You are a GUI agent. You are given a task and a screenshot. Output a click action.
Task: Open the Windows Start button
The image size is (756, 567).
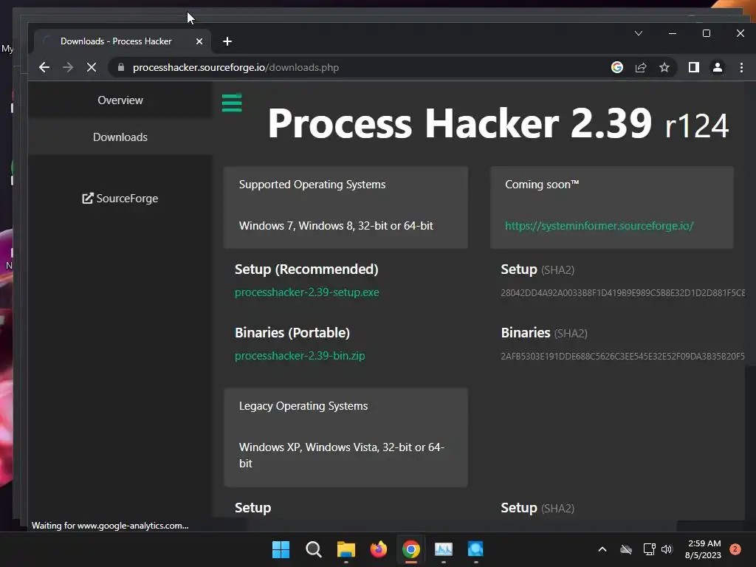(281, 549)
